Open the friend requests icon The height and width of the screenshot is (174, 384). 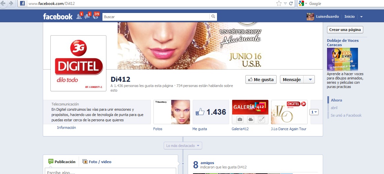coord(79,16)
